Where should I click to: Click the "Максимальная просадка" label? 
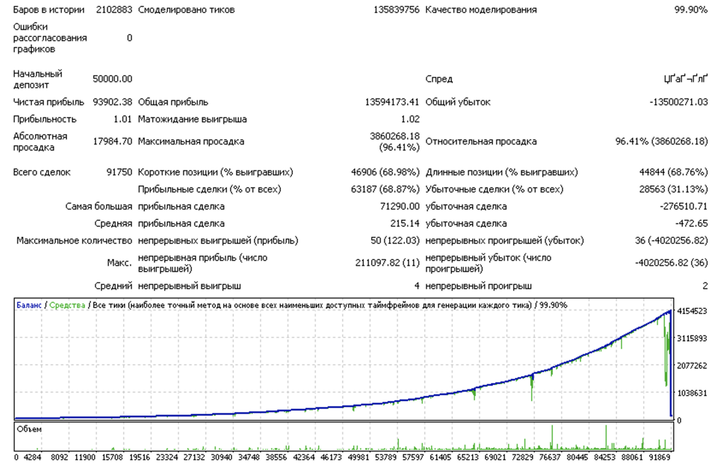pyautogui.click(x=191, y=142)
